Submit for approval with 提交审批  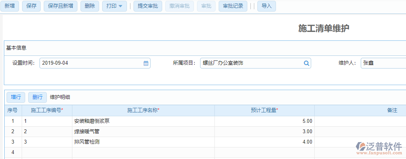pos(148,6)
